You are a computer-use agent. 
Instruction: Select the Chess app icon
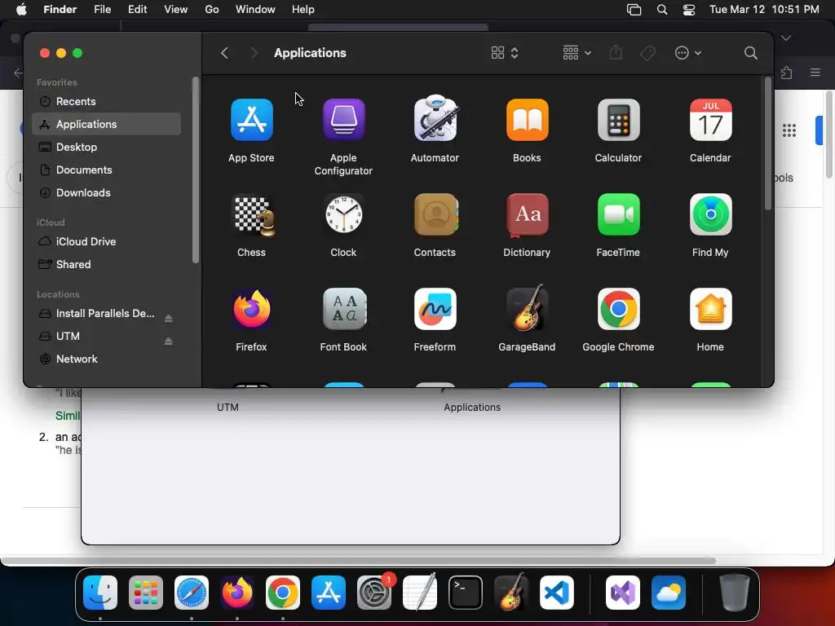point(254,215)
